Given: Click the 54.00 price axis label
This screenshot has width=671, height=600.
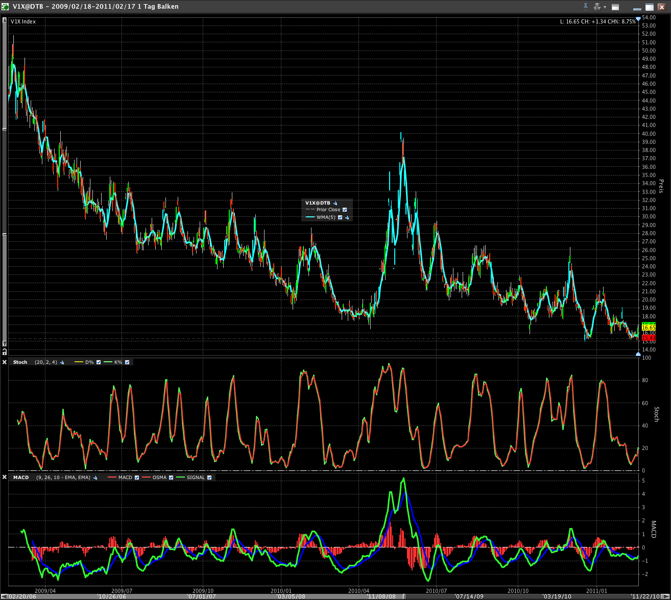Looking at the screenshot, I should pyautogui.click(x=649, y=18).
